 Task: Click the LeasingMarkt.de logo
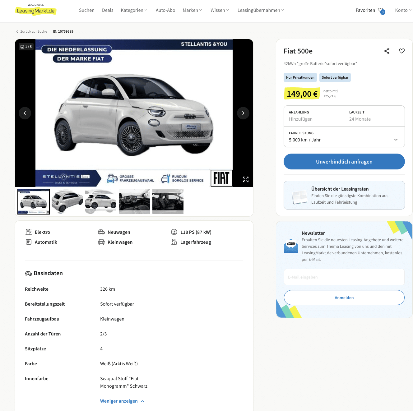35,10
